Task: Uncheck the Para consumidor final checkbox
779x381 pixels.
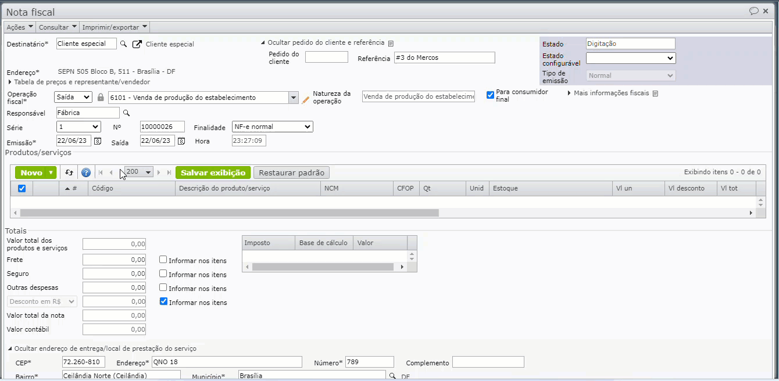Action: [490, 95]
